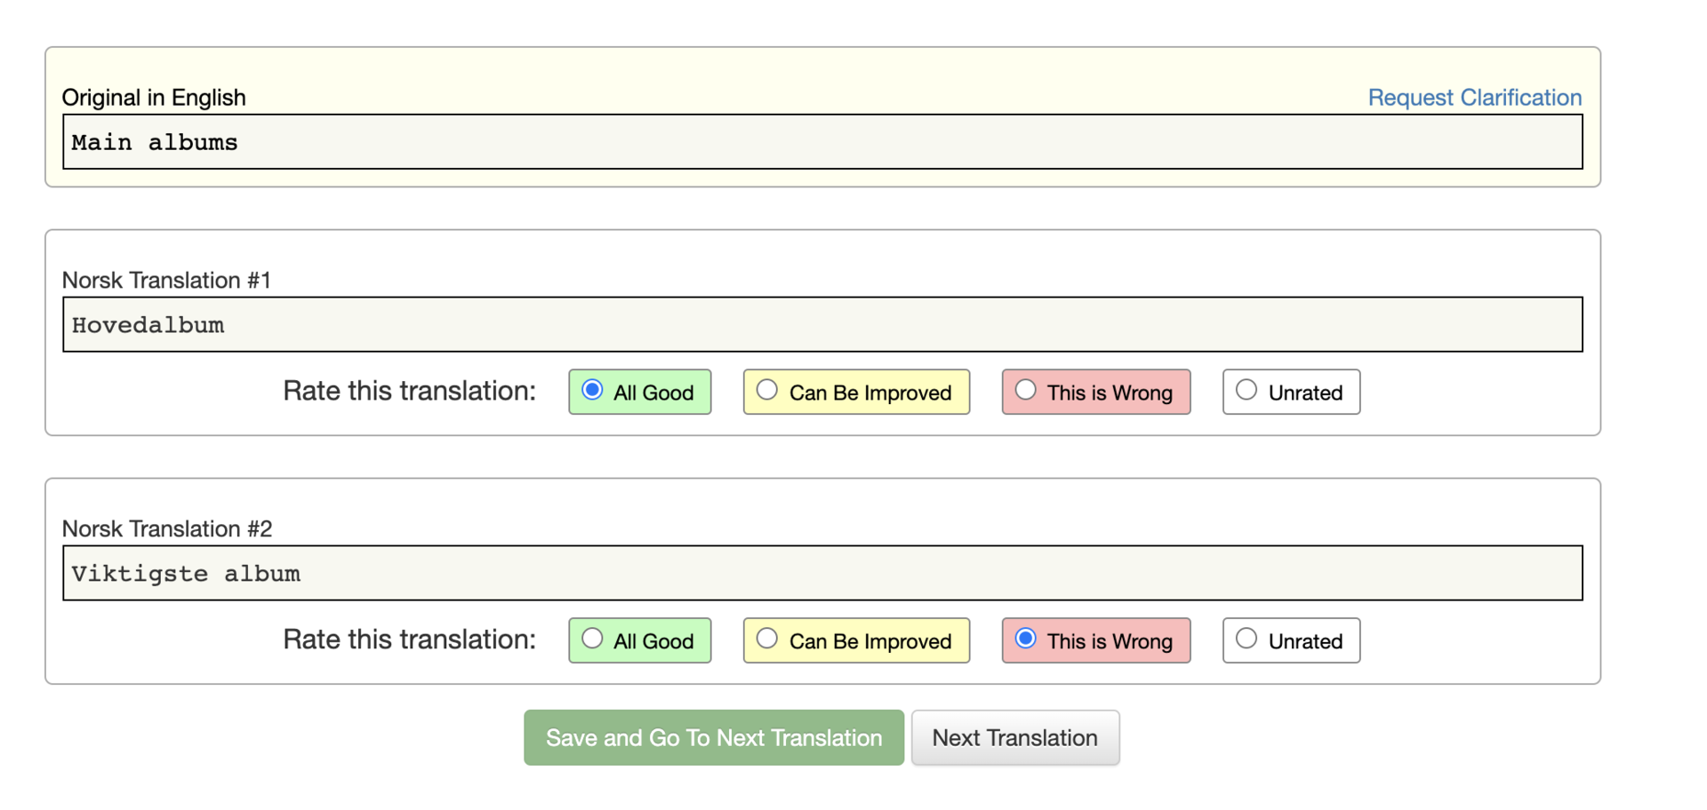This screenshot has width=1707, height=810.
Task: Click 'Rate this translation:' label under Viktigste album
Action: (409, 640)
